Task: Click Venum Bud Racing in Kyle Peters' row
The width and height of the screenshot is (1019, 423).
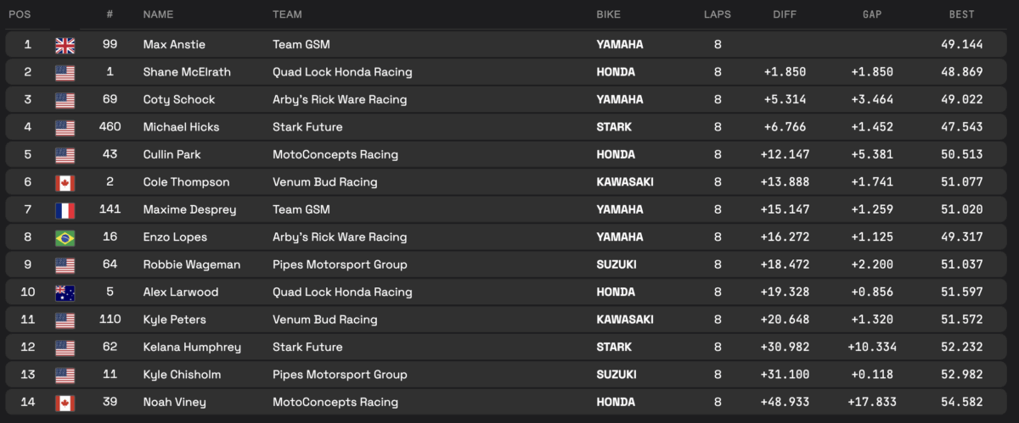Action: 324,320
